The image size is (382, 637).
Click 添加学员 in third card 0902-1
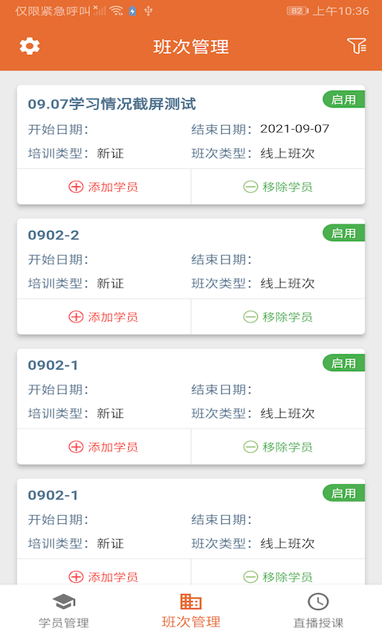(103, 447)
